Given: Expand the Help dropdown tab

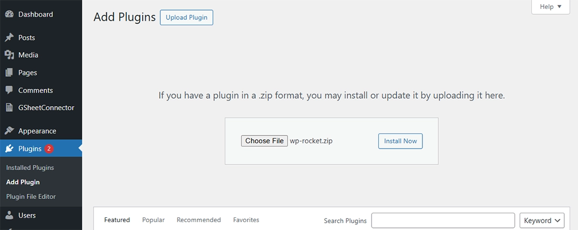Looking at the screenshot, I should pyautogui.click(x=551, y=7).
